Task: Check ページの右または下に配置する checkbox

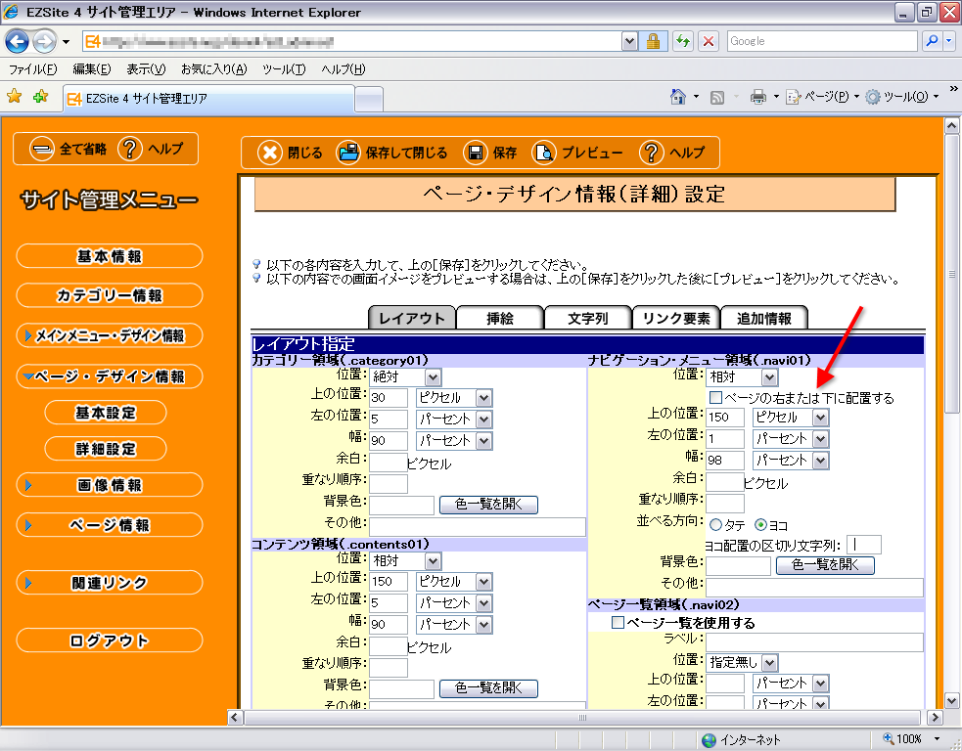Action: tap(715, 397)
